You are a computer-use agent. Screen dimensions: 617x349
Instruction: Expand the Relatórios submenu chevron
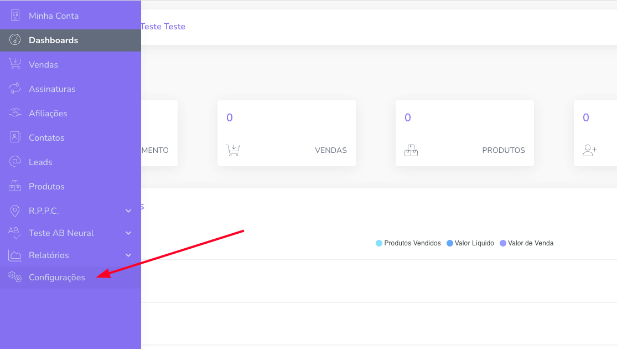click(x=128, y=255)
